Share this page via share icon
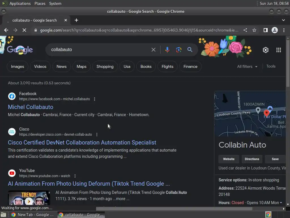290x218 pixels. [x=245, y=30]
